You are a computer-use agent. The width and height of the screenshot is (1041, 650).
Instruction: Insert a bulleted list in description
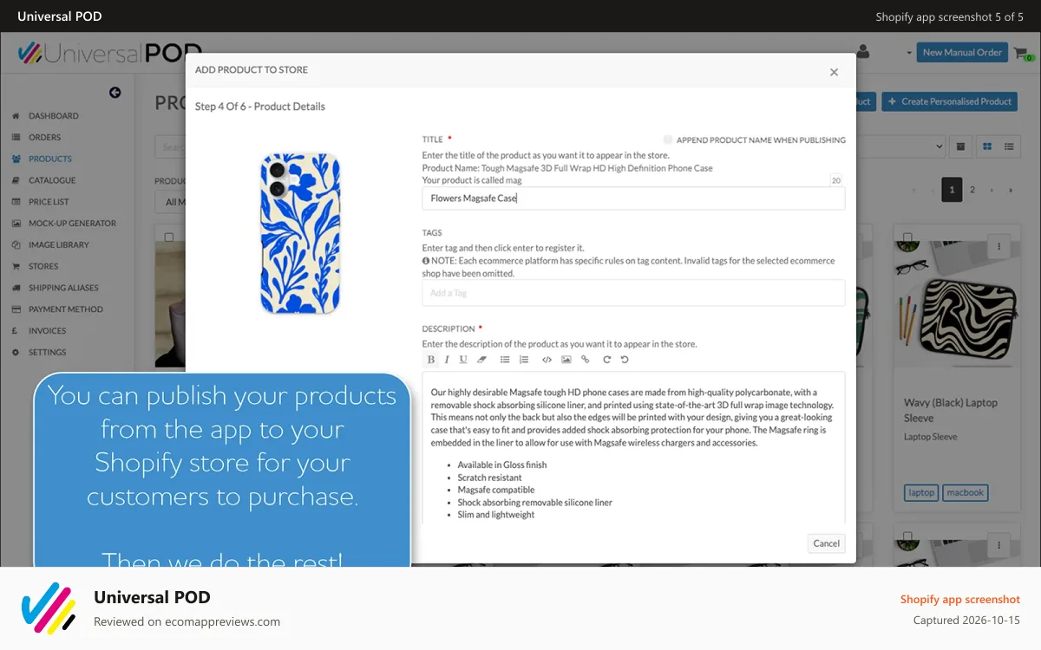pyautogui.click(x=505, y=360)
